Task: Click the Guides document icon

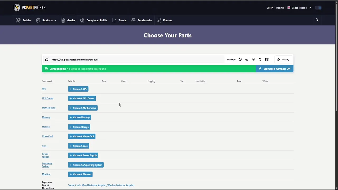Action: (63, 20)
